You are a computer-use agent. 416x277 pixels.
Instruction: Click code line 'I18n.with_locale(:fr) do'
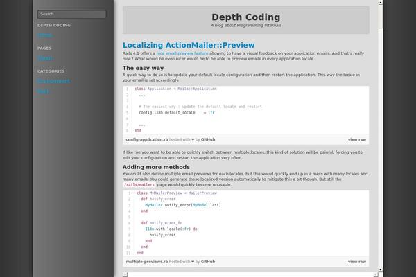coord(171,229)
